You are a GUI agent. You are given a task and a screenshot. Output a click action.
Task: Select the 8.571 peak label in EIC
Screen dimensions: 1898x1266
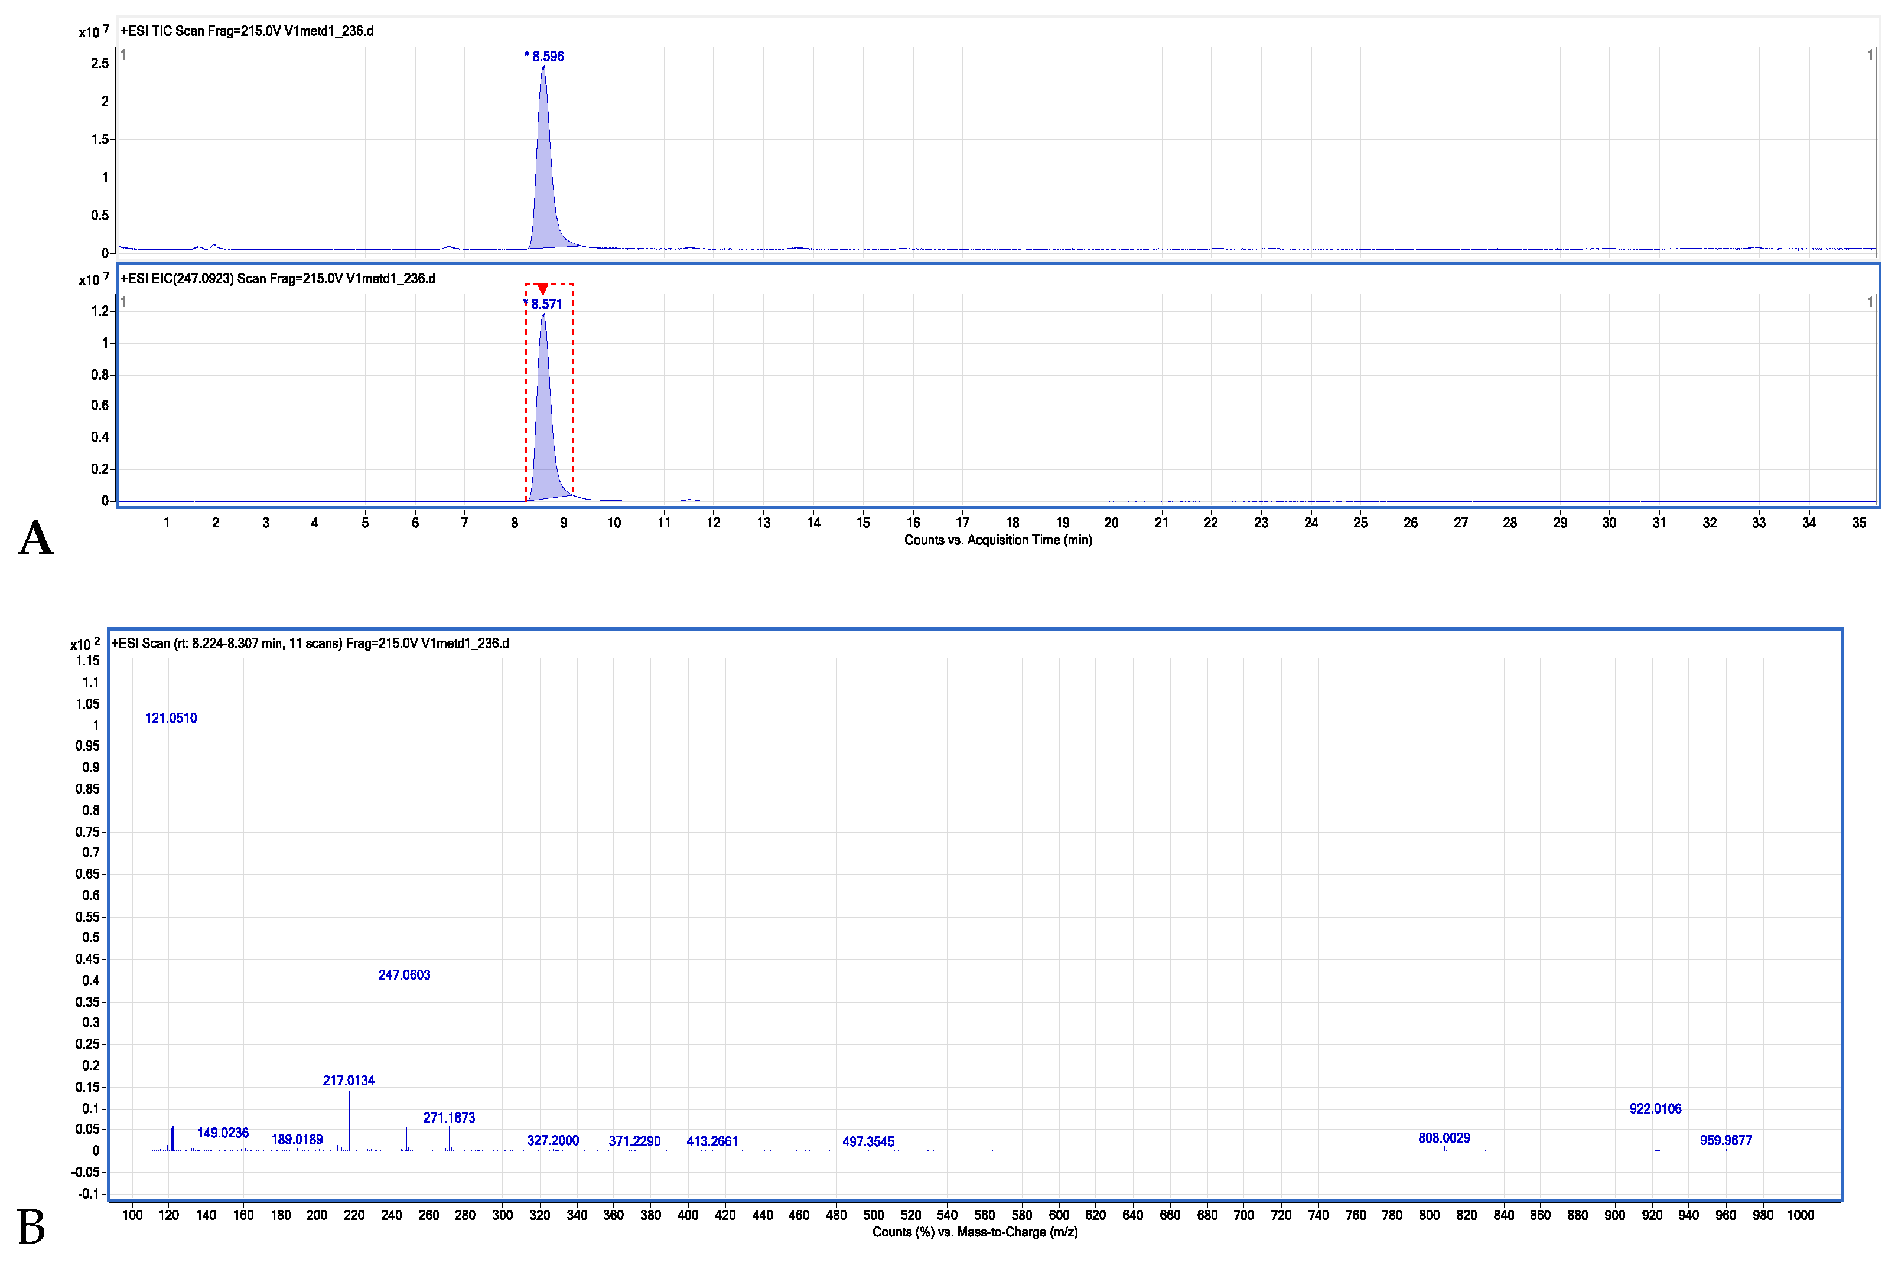tap(546, 304)
